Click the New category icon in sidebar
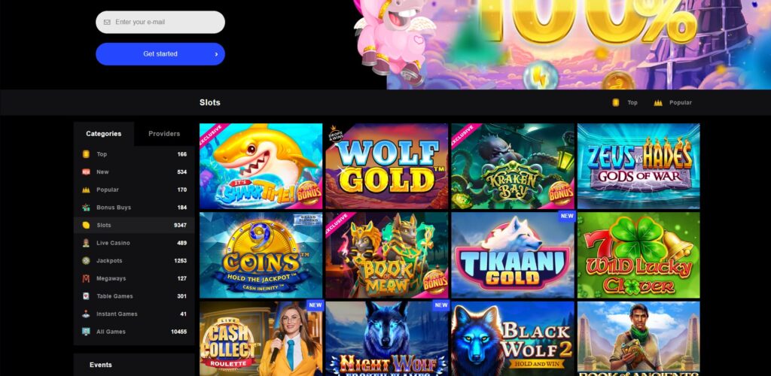Viewport: 771px width, 376px height. click(x=86, y=171)
